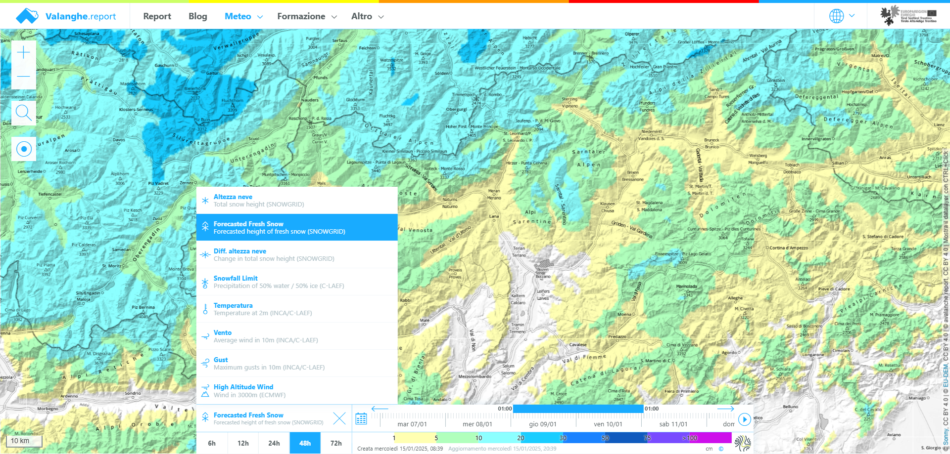Close the weather layer selector panel
Screen dimensions: 950x454
pos(339,418)
